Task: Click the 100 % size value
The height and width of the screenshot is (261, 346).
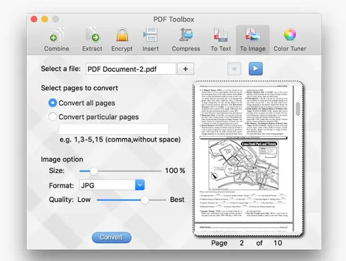Action: click(175, 171)
